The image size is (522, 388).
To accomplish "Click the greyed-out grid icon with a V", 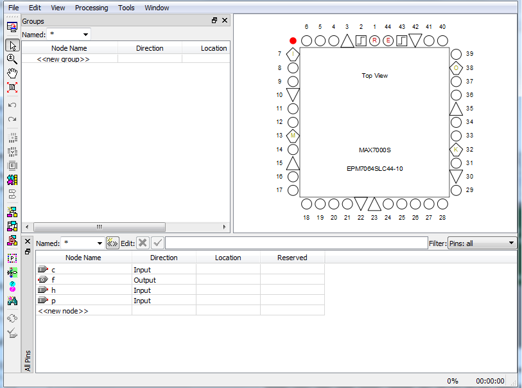I will pos(12,152).
